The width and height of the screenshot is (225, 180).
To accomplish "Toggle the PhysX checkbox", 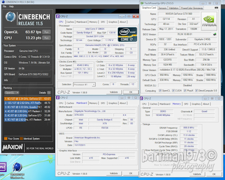I will tap(186, 90).
